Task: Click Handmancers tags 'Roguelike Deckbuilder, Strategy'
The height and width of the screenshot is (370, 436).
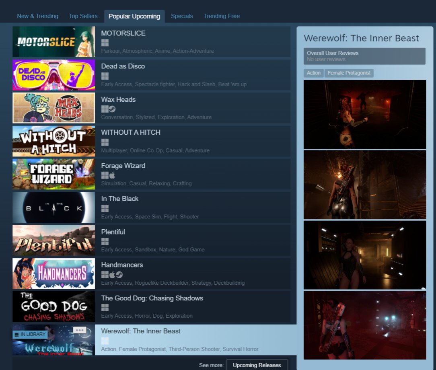Action: [173, 283]
